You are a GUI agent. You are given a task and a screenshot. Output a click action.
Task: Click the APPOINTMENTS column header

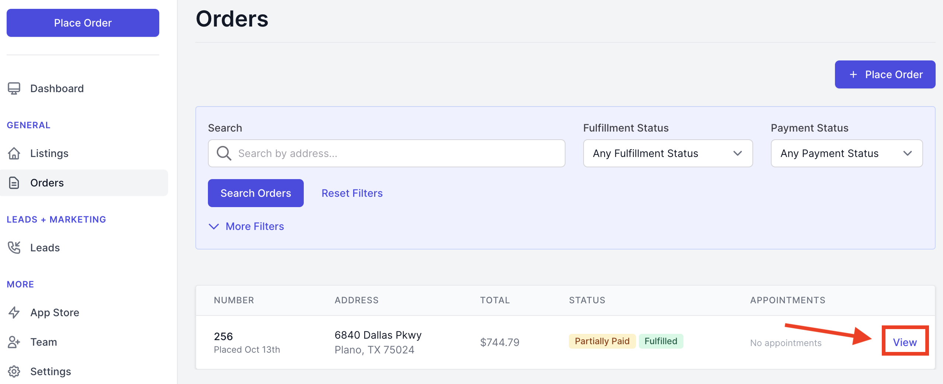(788, 300)
